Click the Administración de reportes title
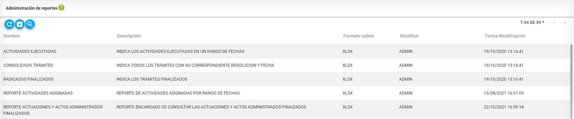574x119 pixels. (x=32, y=8)
